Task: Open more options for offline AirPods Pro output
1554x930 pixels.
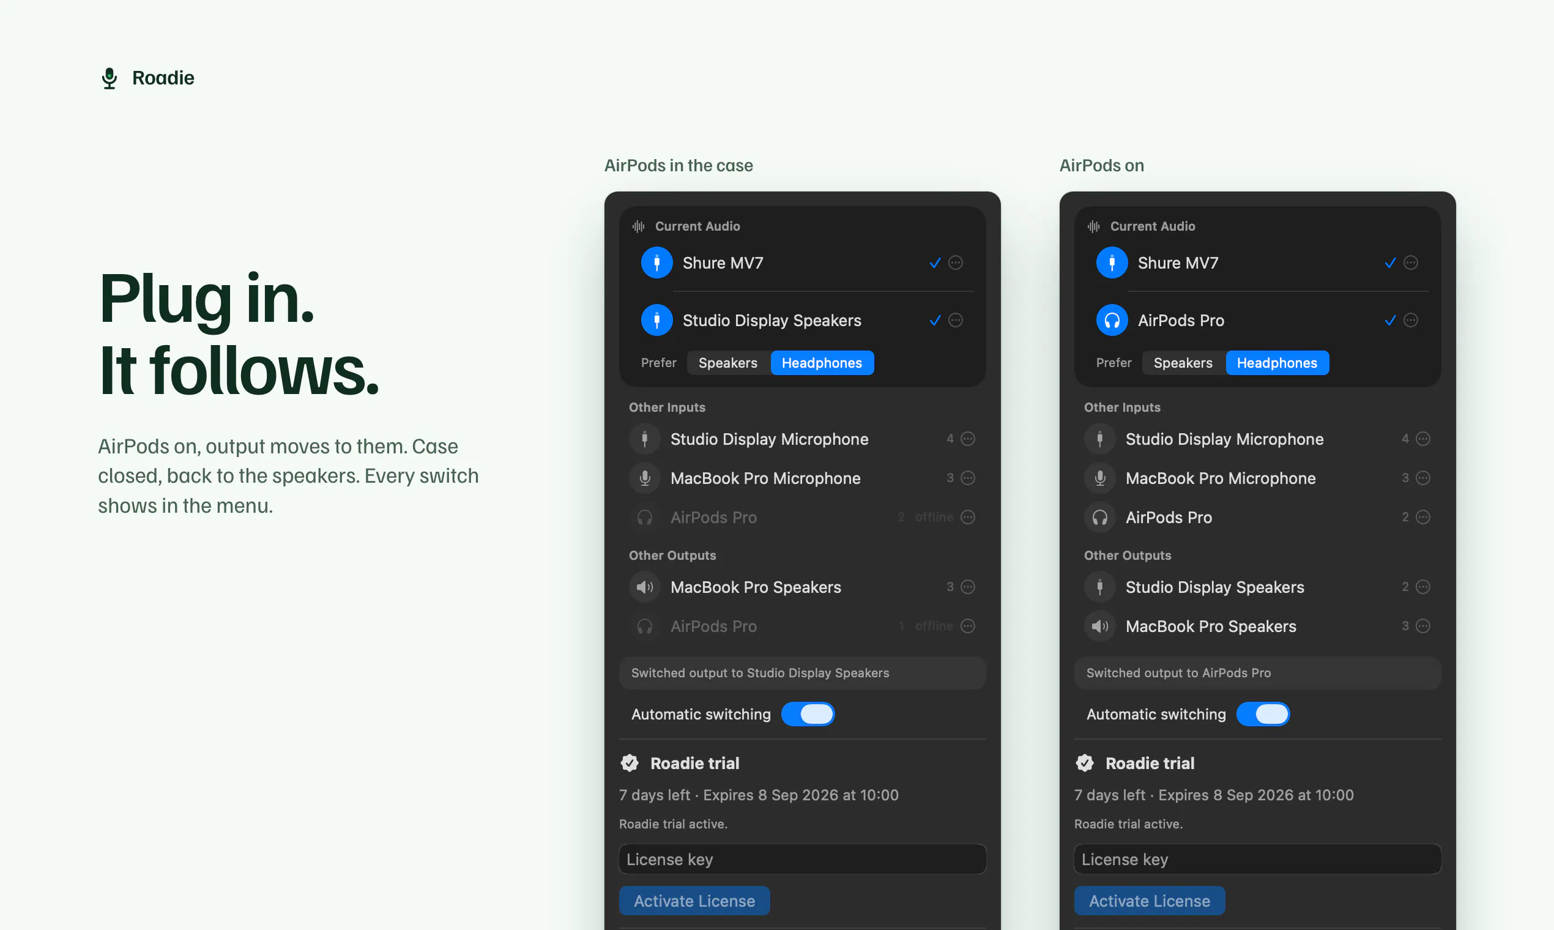Action: click(x=968, y=626)
